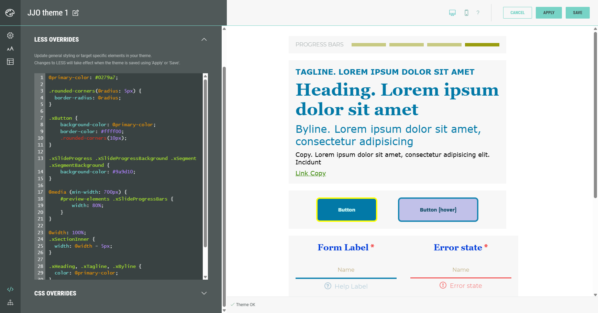
Task: Click the Name field under Form Label
Action: 346,270
